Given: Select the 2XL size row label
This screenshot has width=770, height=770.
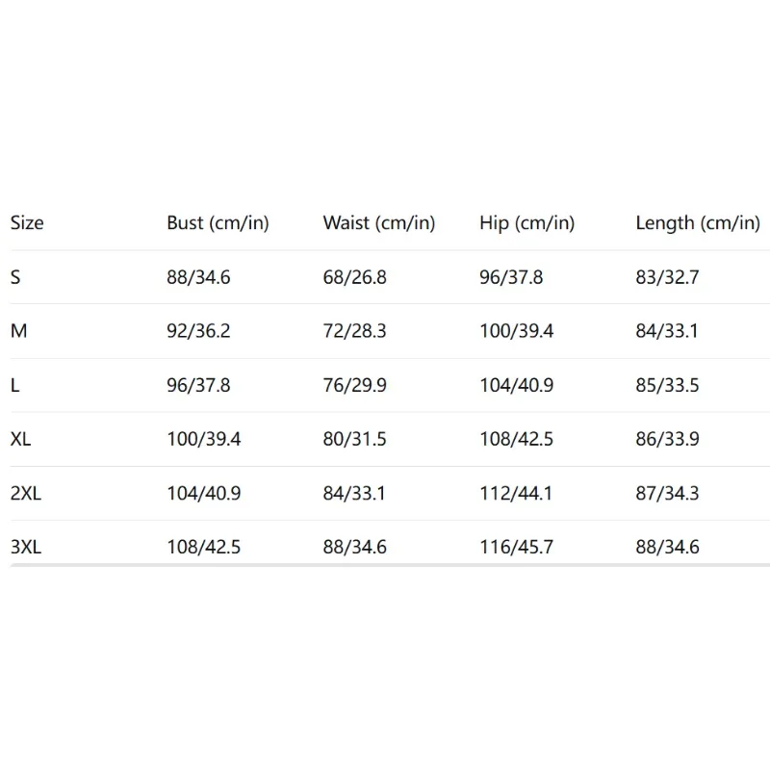Looking at the screenshot, I should pos(27,494).
